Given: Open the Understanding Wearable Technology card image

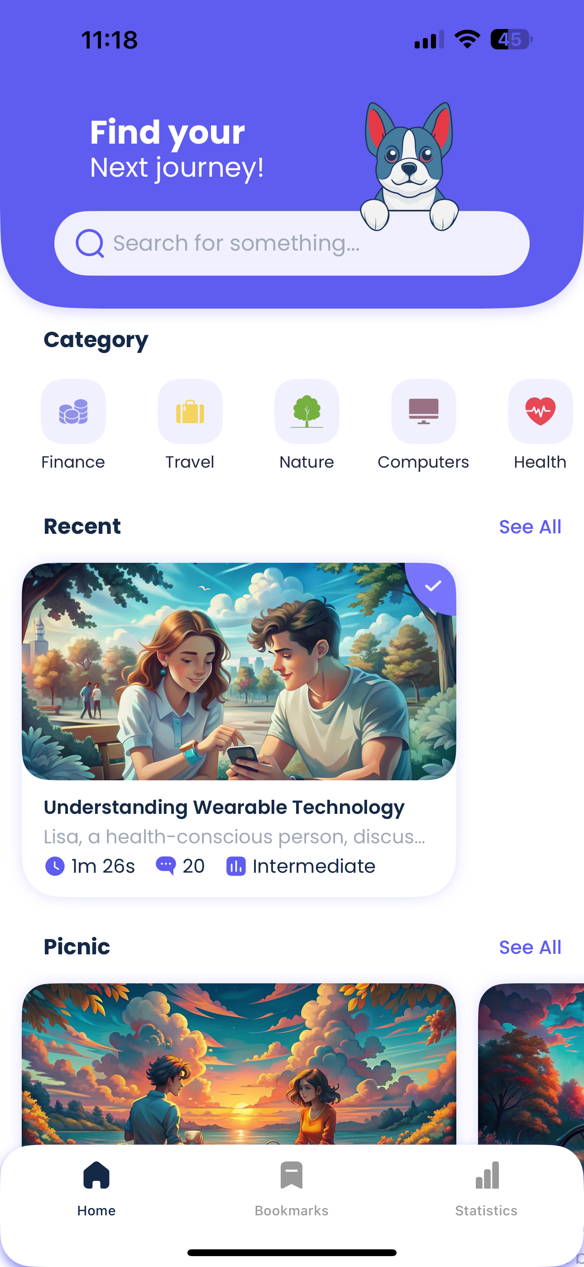Looking at the screenshot, I should coord(239,672).
